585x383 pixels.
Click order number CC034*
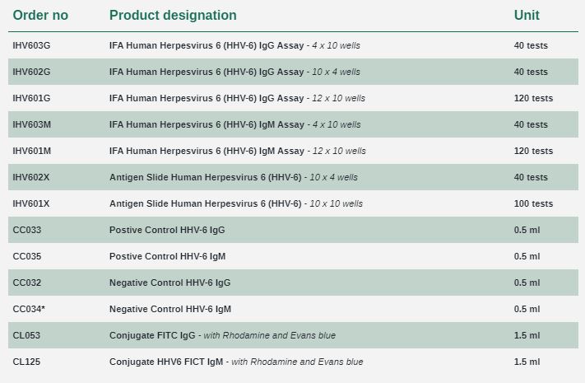(x=29, y=309)
